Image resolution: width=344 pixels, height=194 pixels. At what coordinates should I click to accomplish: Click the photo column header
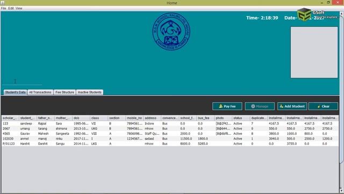coord(224,118)
